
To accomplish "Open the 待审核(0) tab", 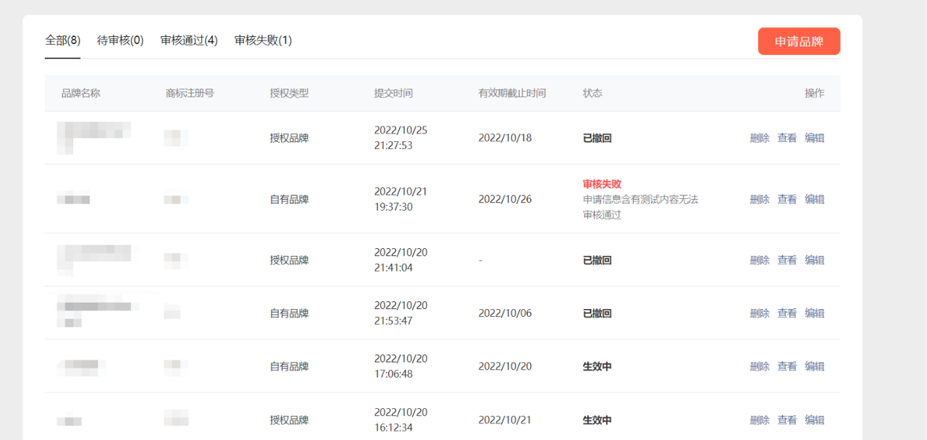I will pyautogui.click(x=120, y=41).
